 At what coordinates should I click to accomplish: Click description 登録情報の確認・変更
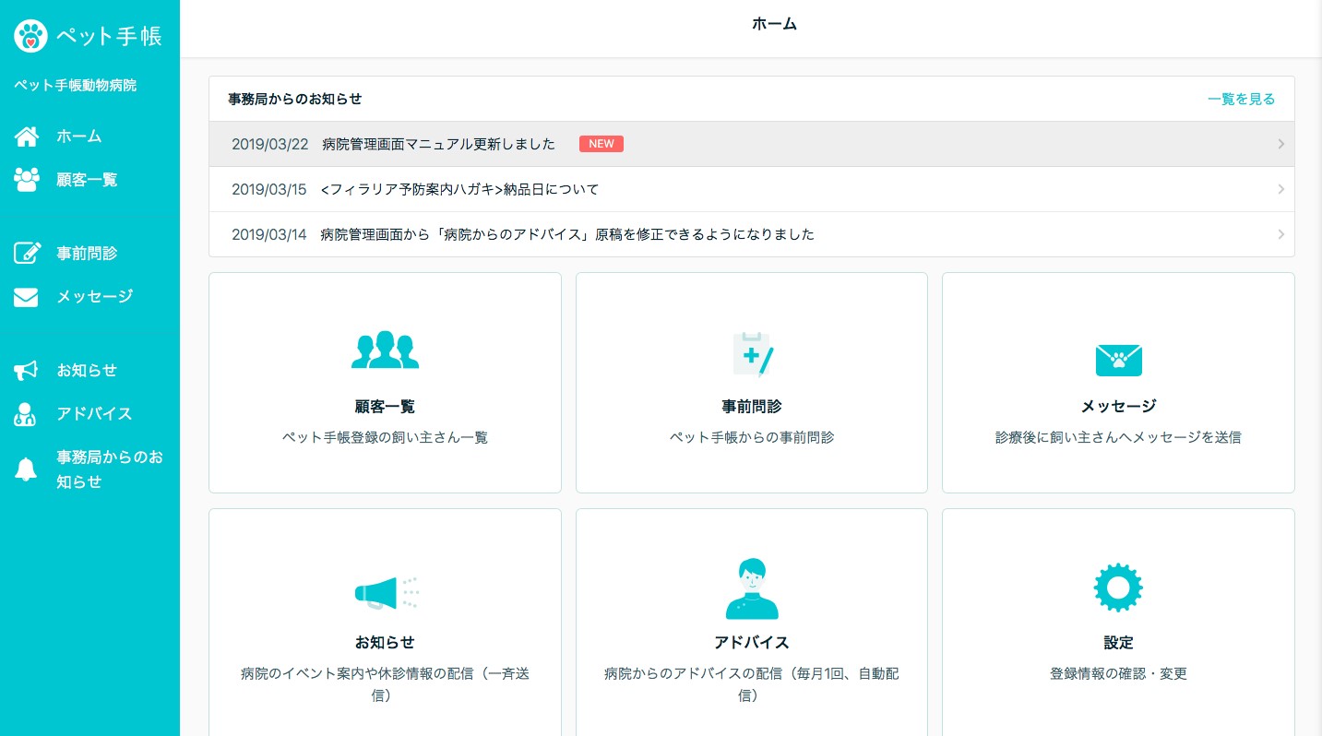click(x=1118, y=673)
